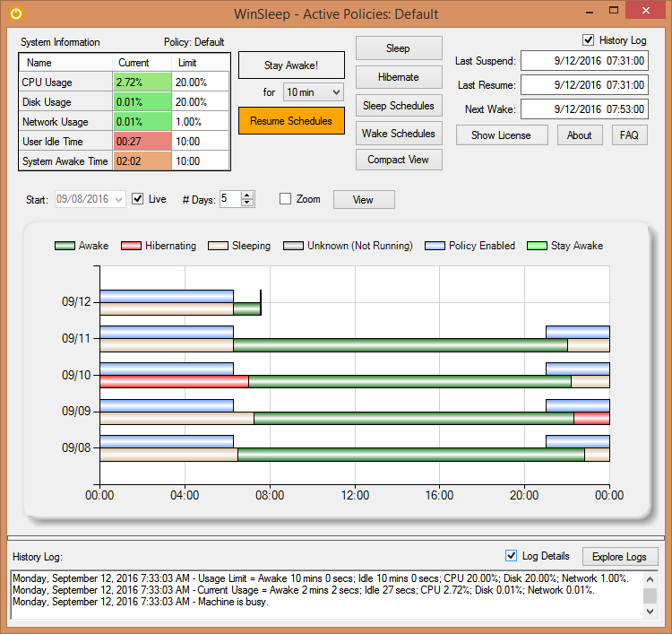
Task: Click the # Days input field
Action: pos(230,199)
